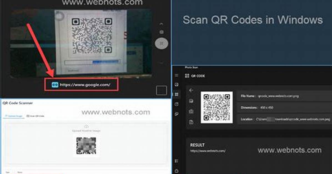
Task: Click the down chevron below the capture button
Action: (x=161, y=63)
